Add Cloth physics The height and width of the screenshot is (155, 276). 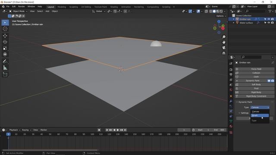[x=254, y=77]
